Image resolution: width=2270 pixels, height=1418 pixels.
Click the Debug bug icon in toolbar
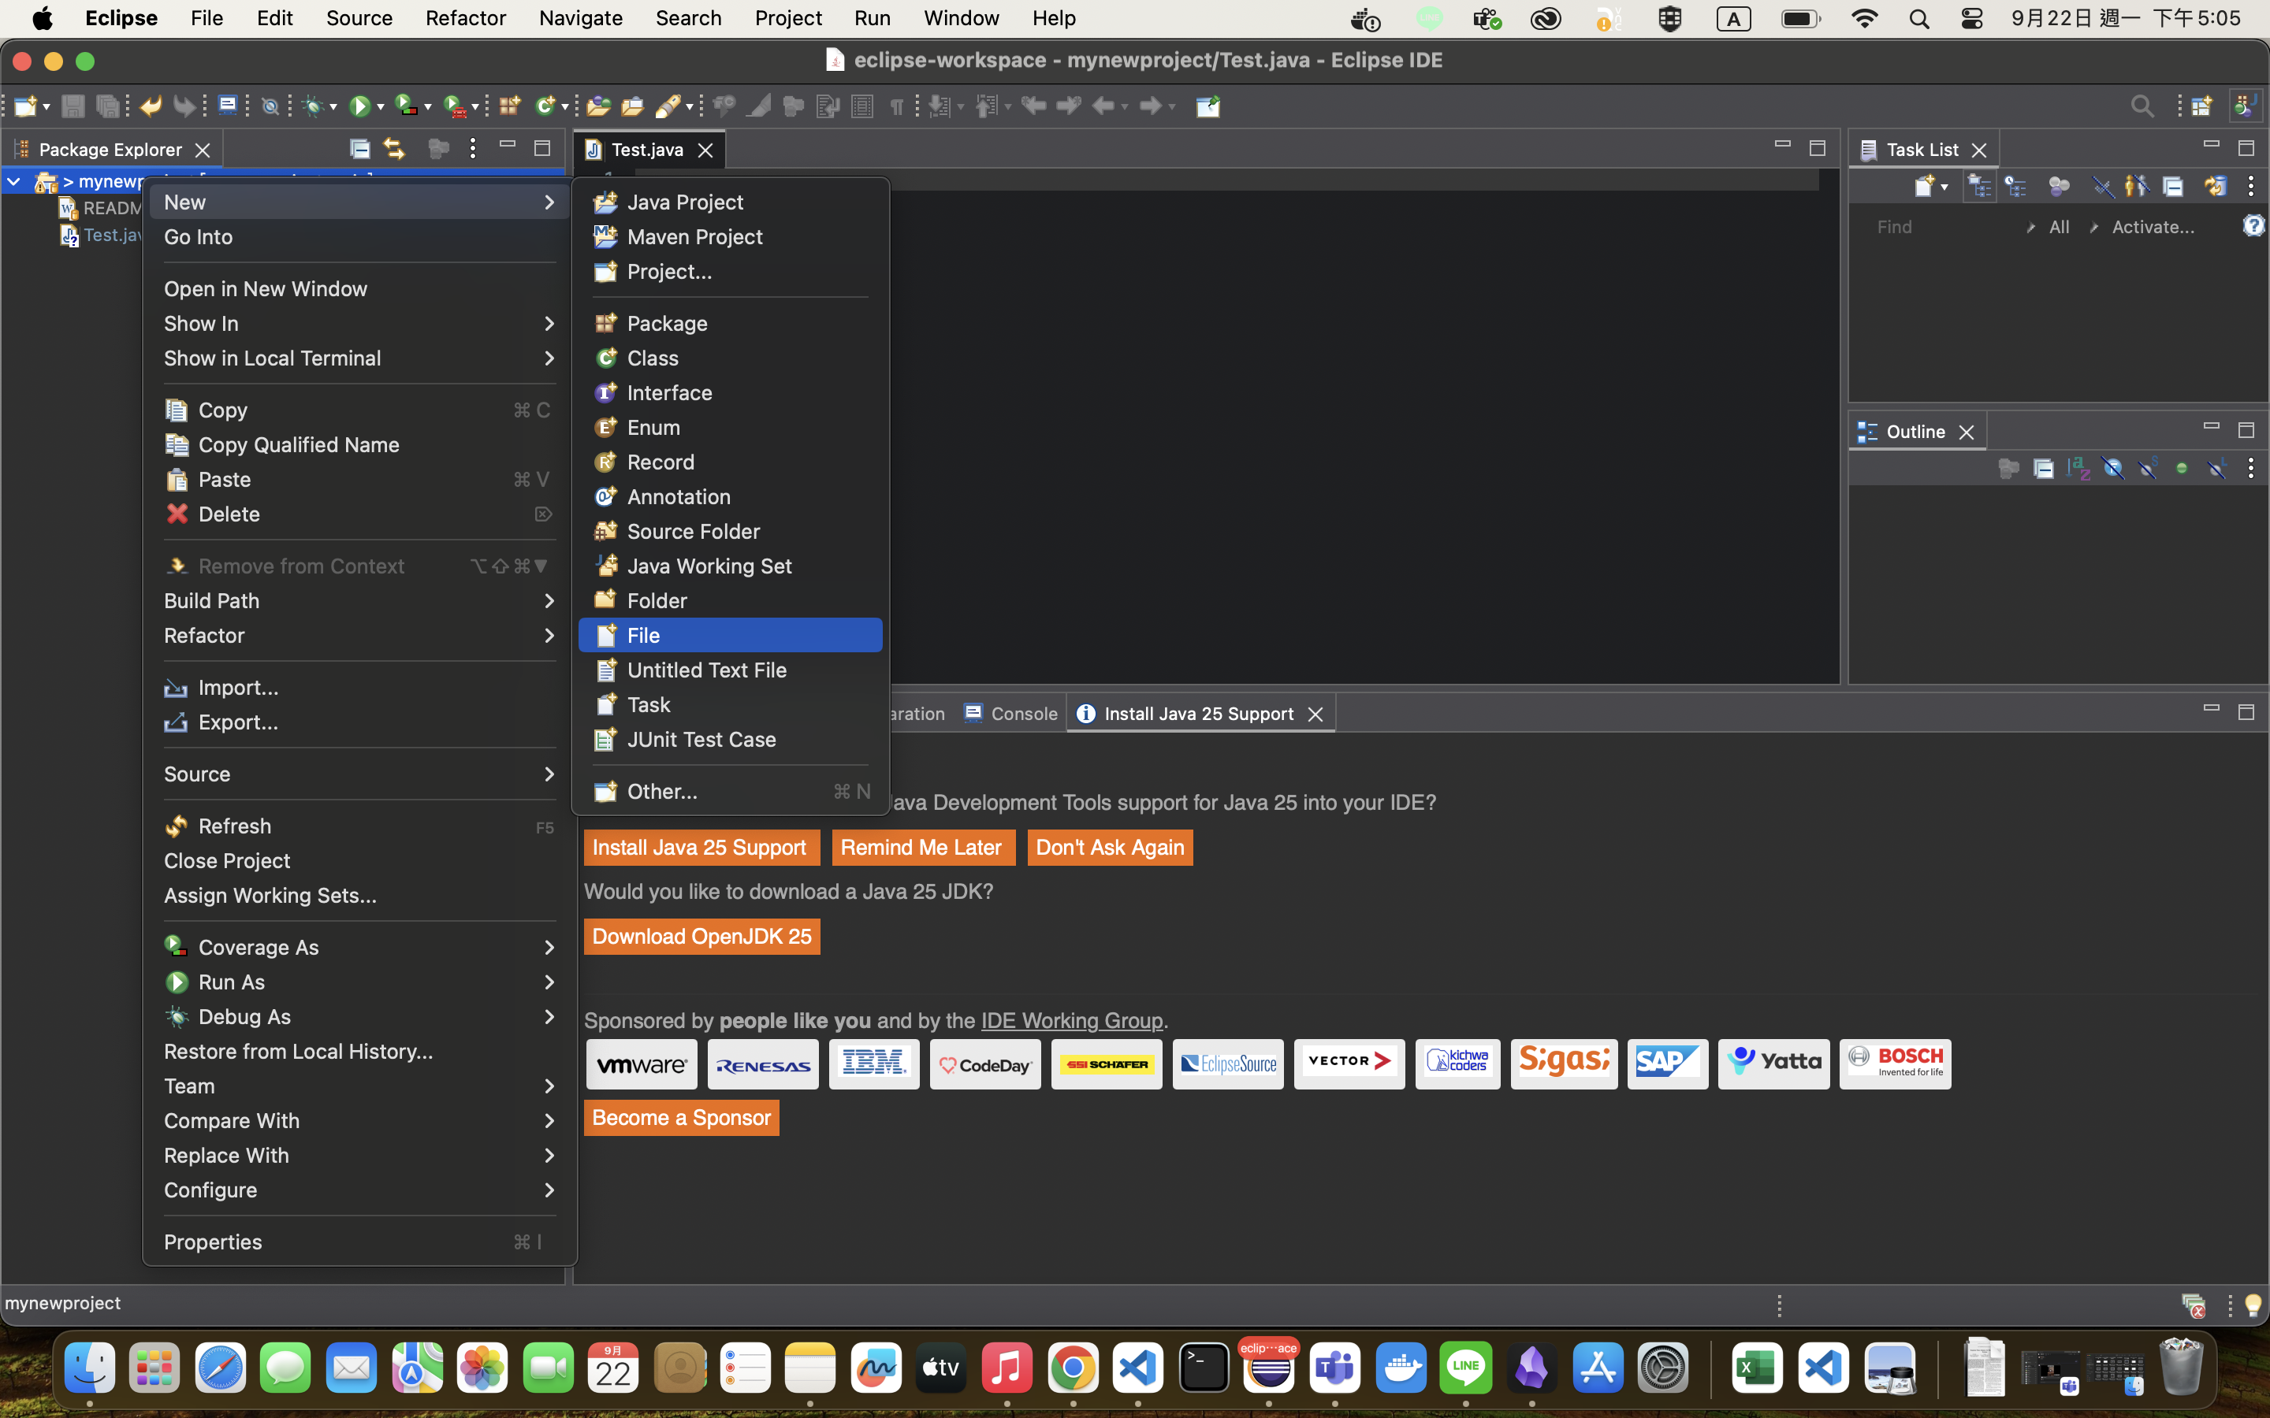pyautogui.click(x=313, y=106)
